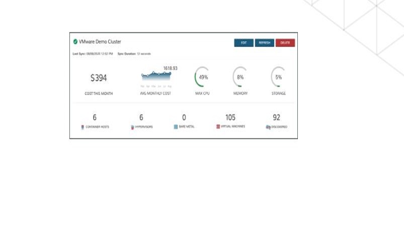
Task: Click the 105 virtual machines count
Action: (x=230, y=117)
